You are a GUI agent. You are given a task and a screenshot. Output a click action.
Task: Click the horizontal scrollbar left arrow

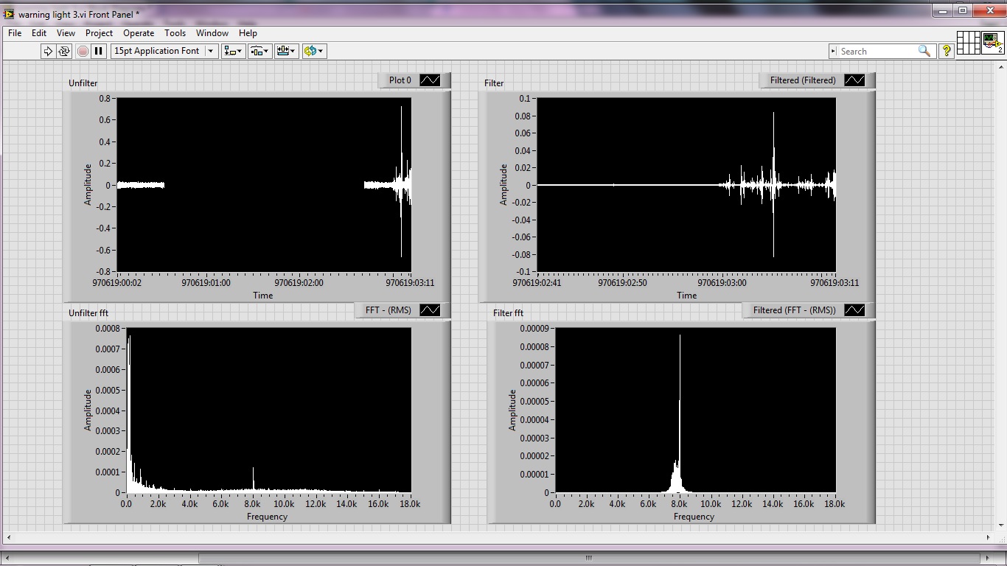coord(6,558)
